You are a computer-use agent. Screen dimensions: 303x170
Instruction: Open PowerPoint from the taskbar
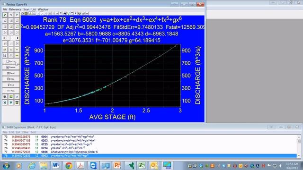click(x=117, y=166)
